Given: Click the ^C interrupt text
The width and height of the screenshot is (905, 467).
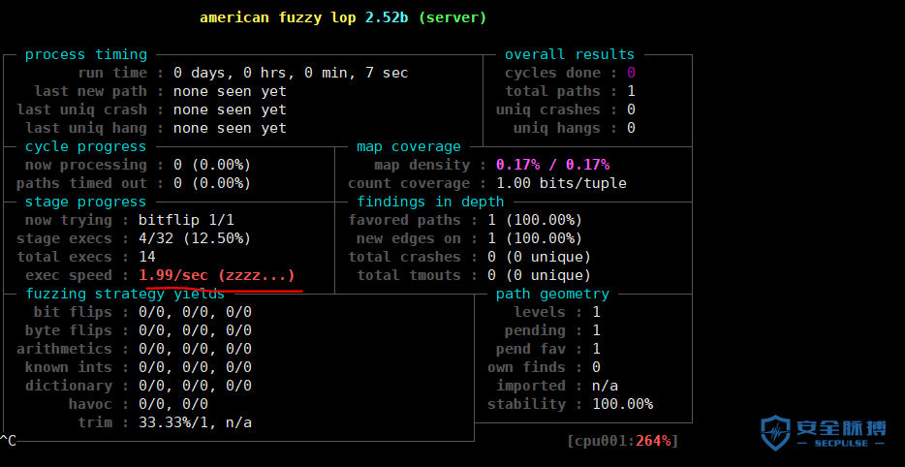Looking at the screenshot, I should point(9,441).
